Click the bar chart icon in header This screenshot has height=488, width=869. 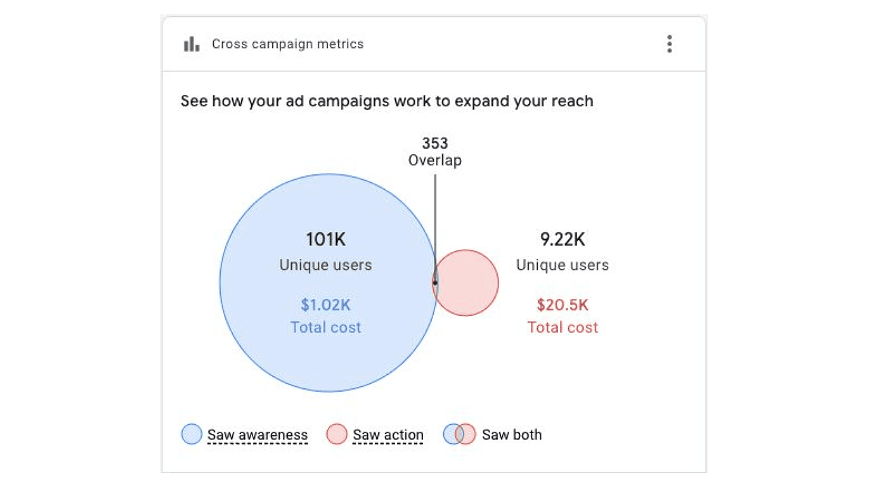191,44
